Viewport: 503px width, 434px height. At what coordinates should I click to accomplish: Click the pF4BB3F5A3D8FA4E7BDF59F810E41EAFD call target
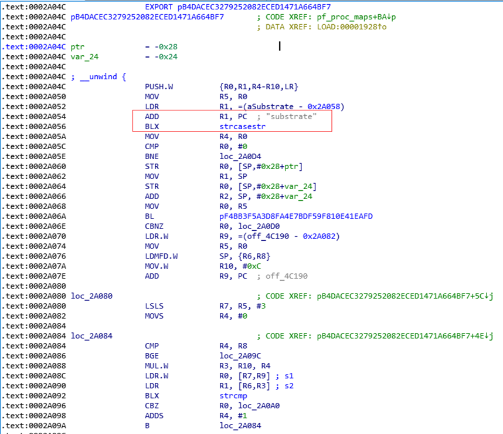tap(296, 216)
